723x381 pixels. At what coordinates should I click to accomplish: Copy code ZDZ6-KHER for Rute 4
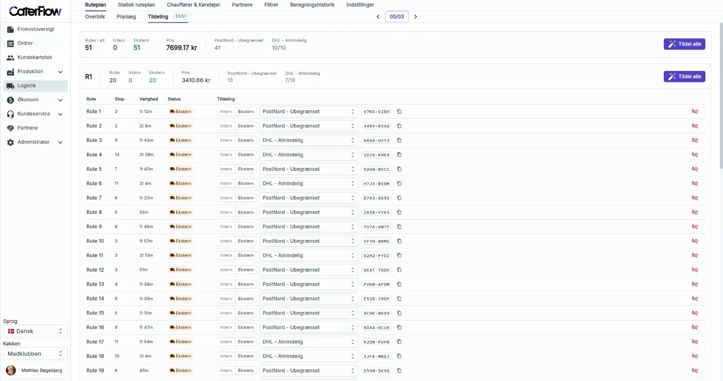(x=399, y=155)
